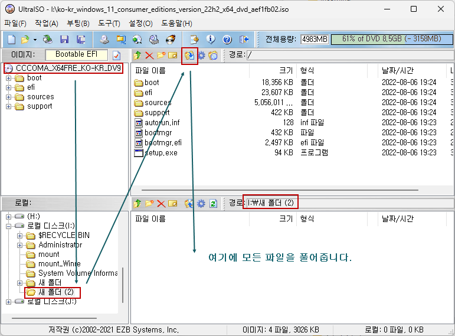This screenshot has width=455, height=336.
Task: Select bootmgr.efi in image file list
Action: [x=163, y=143]
